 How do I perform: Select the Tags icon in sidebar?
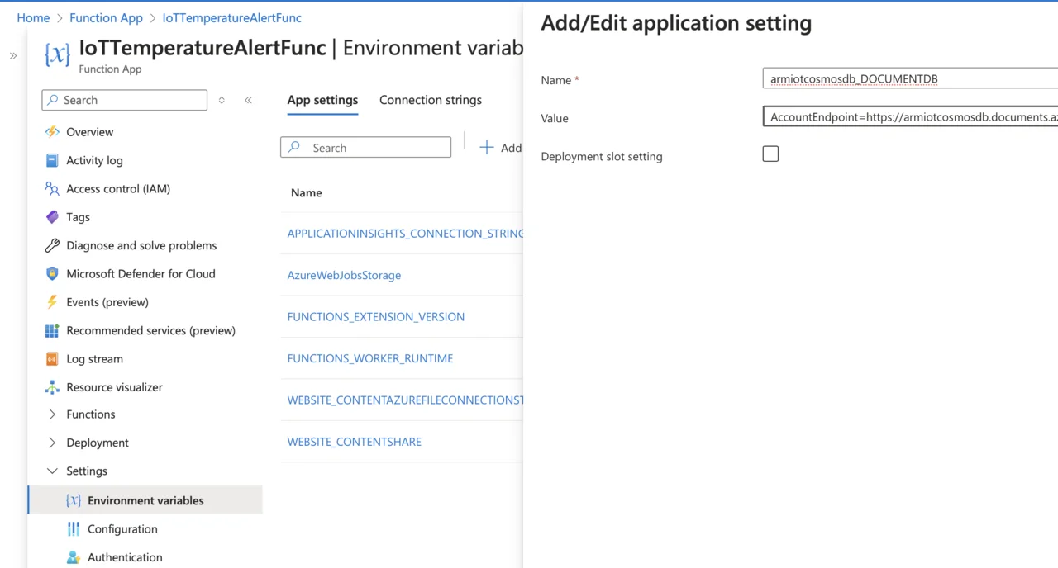pos(52,217)
